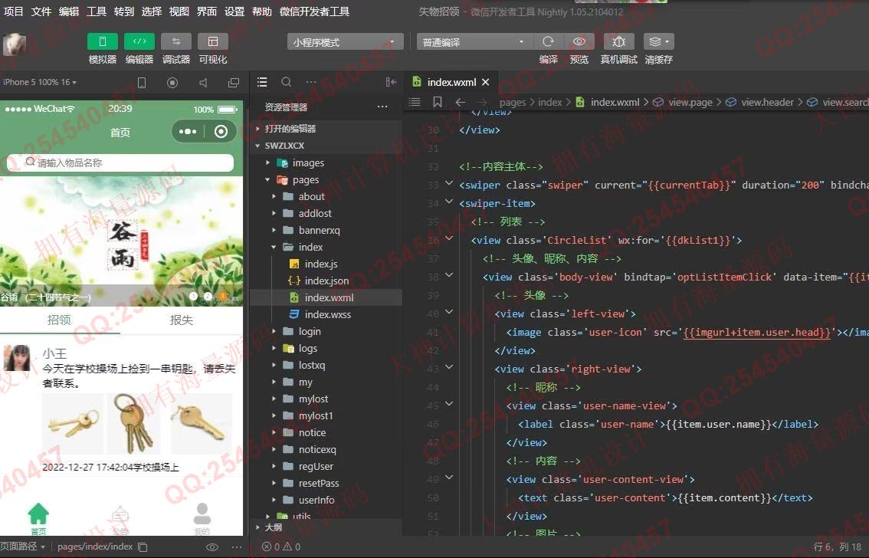The height and width of the screenshot is (558, 869).
Task: Collapse the side panel icon
Action: pyautogui.click(x=392, y=82)
